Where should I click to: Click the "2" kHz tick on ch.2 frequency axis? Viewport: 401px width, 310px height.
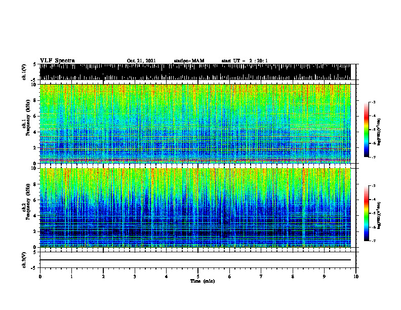(x=35, y=231)
